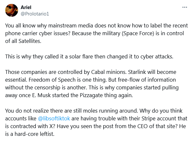Image resolution: width=193 pixels, height=141 pixels.
Task: Click the final paragraph about moles running around
Action: (96, 122)
